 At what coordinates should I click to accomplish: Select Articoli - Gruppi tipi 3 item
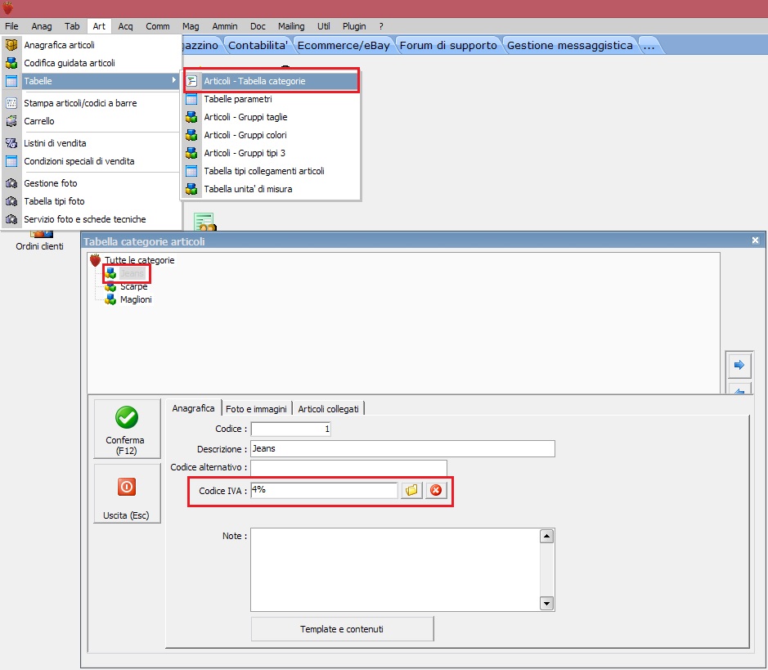(272, 153)
